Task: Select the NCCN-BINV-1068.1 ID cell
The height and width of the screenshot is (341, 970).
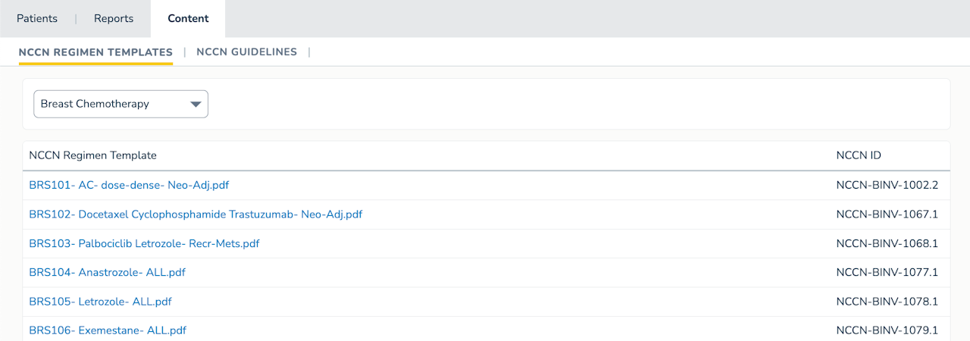Action: [887, 243]
